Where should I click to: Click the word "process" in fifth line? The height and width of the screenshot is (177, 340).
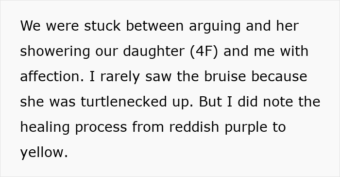point(101,128)
